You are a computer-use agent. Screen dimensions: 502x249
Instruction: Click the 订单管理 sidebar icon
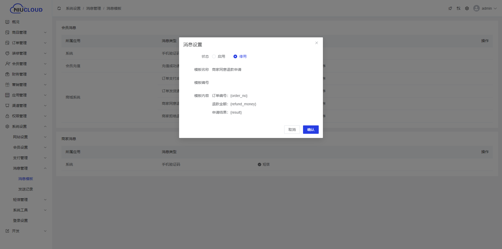click(7, 43)
